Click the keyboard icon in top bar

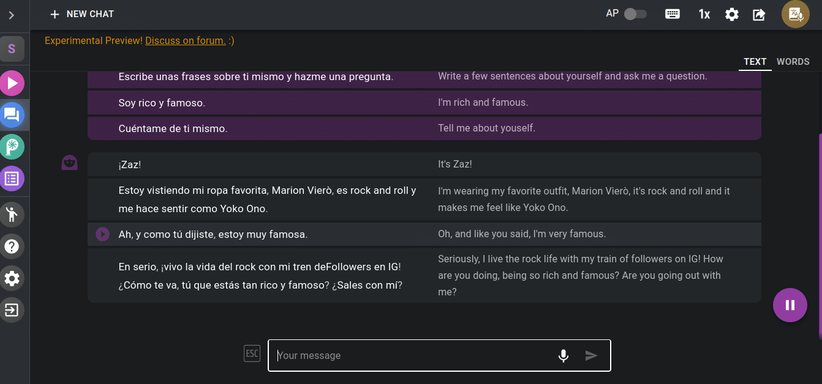tap(673, 14)
